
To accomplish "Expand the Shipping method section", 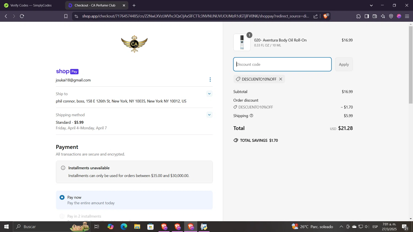I will click(209, 115).
